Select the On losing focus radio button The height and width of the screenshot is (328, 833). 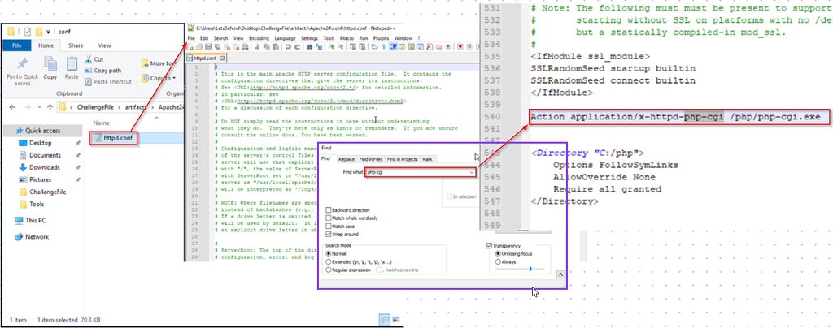497,254
